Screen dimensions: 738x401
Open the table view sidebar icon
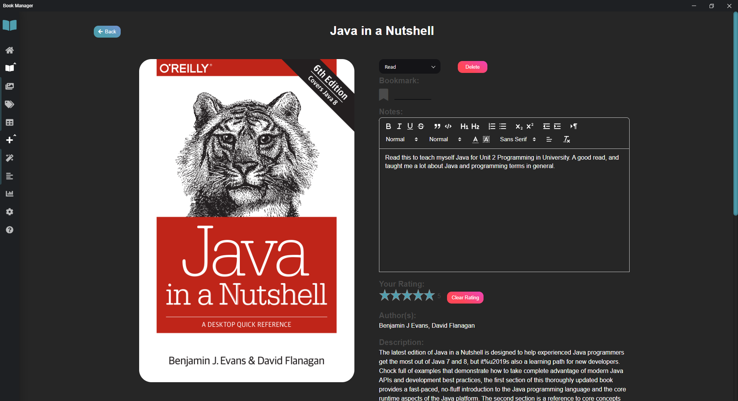10,122
